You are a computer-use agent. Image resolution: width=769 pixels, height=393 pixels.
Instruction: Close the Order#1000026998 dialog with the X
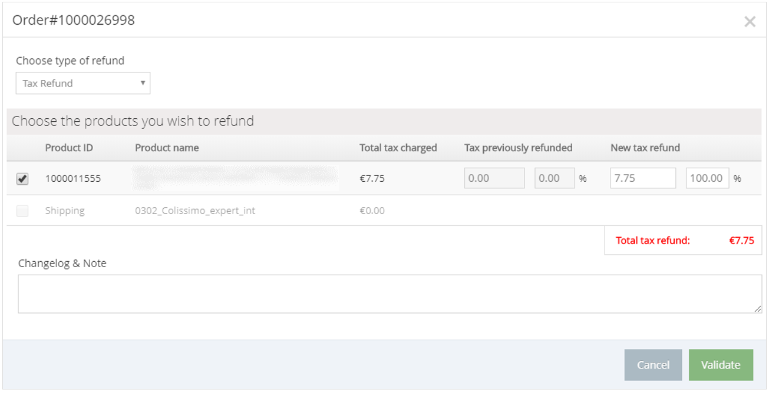coord(750,22)
